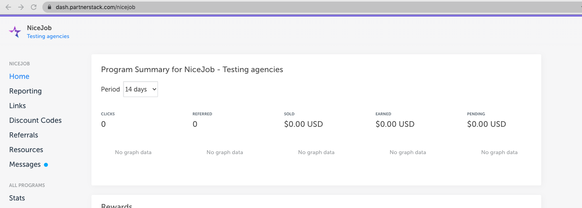Go to Home in sidebar
Image resolution: width=582 pixels, height=208 pixels.
[19, 76]
